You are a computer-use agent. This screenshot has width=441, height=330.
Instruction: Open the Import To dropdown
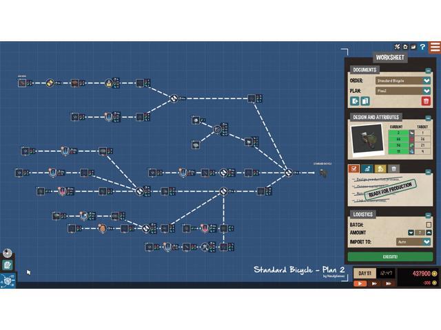[x=427, y=241]
